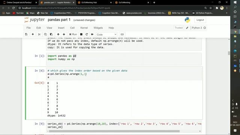Open the Kernel menu
This screenshot has height=135, width=240.
click(x=84, y=28)
